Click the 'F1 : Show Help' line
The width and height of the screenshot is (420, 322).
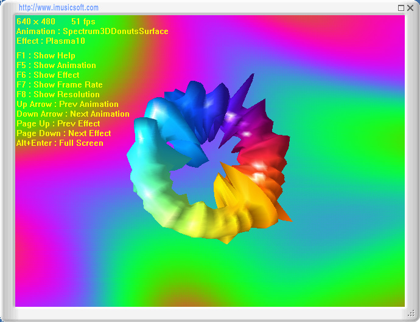tap(46, 56)
